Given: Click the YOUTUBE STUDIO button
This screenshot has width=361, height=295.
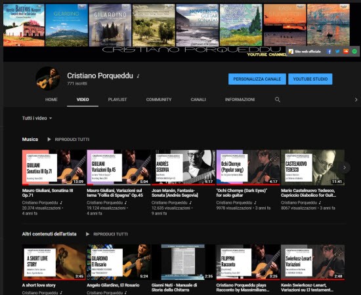Looking at the screenshot, I should [310, 79].
